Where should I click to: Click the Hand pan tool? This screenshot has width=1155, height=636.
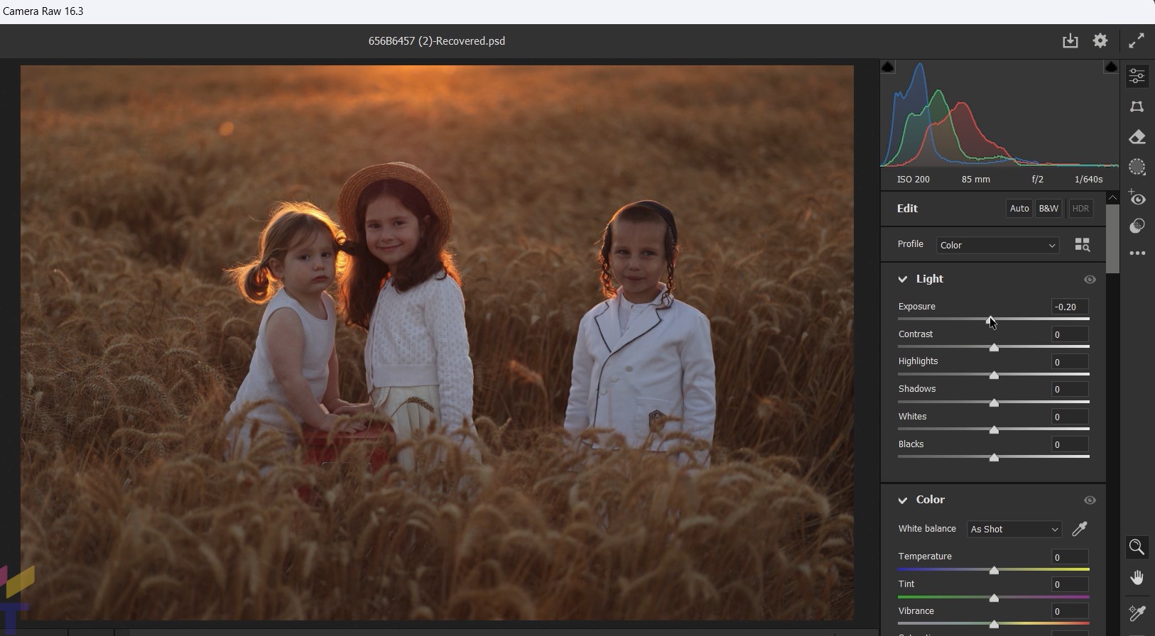coord(1137,578)
